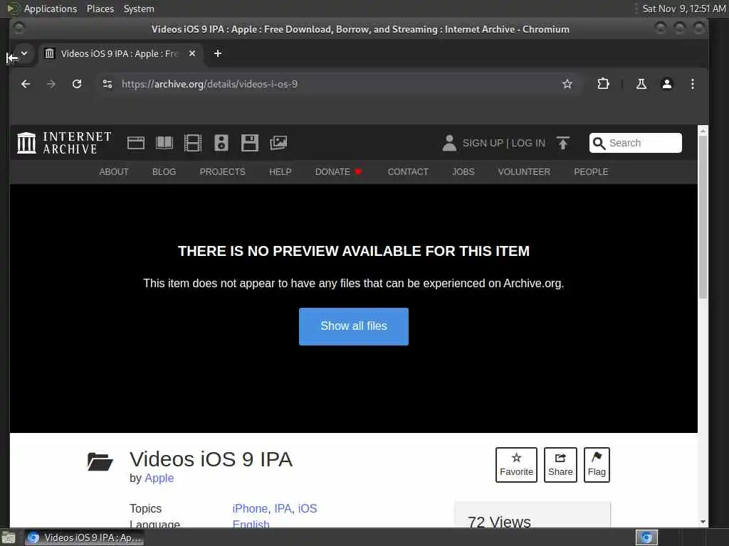Open the Audio speaker icon
The height and width of the screenshot is (546, 729).
221,142
